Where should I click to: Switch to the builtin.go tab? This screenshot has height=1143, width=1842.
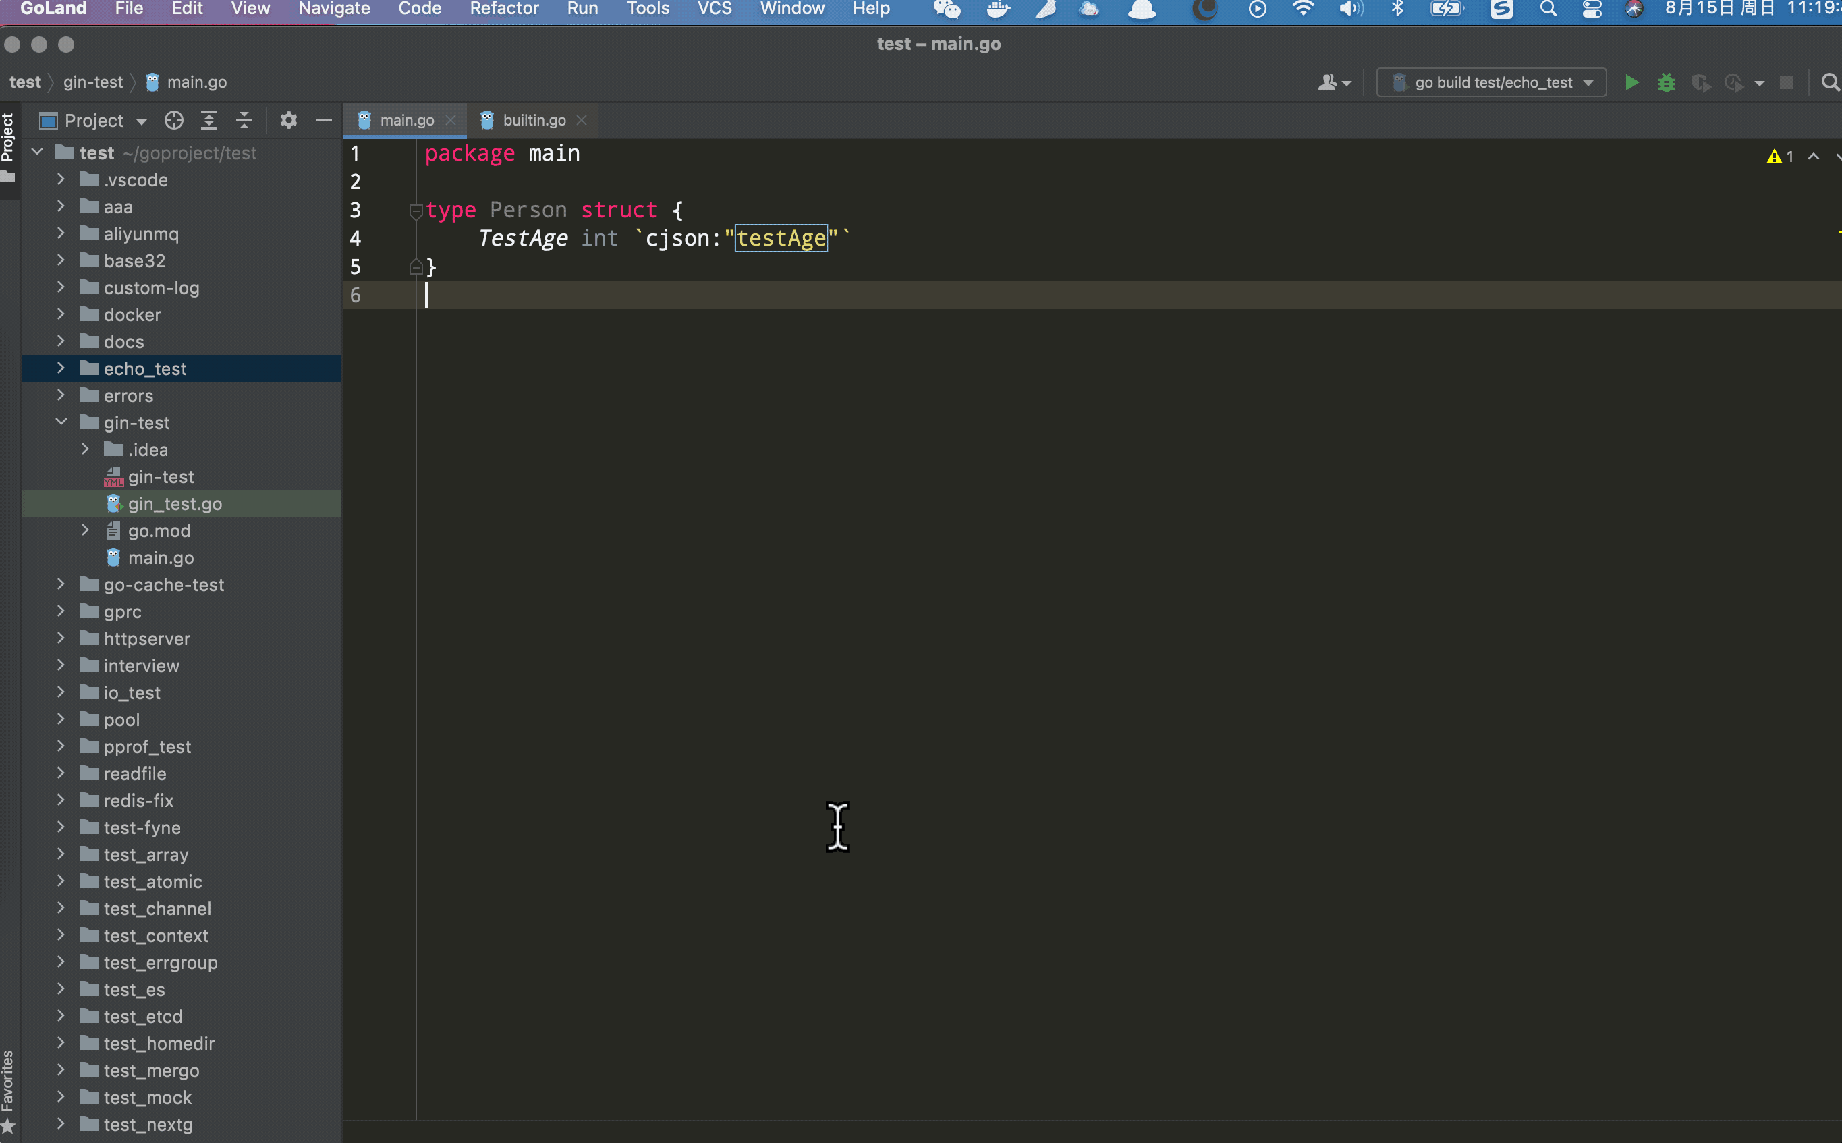pos(534,120)
